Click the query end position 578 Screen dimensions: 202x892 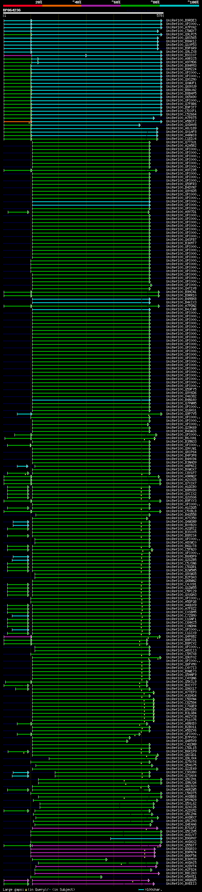[159, 16]
